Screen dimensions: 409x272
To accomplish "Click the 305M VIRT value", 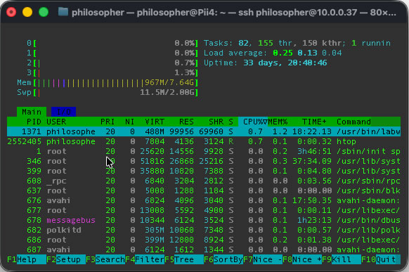I will pyautogui.click(x=155, y=230).
